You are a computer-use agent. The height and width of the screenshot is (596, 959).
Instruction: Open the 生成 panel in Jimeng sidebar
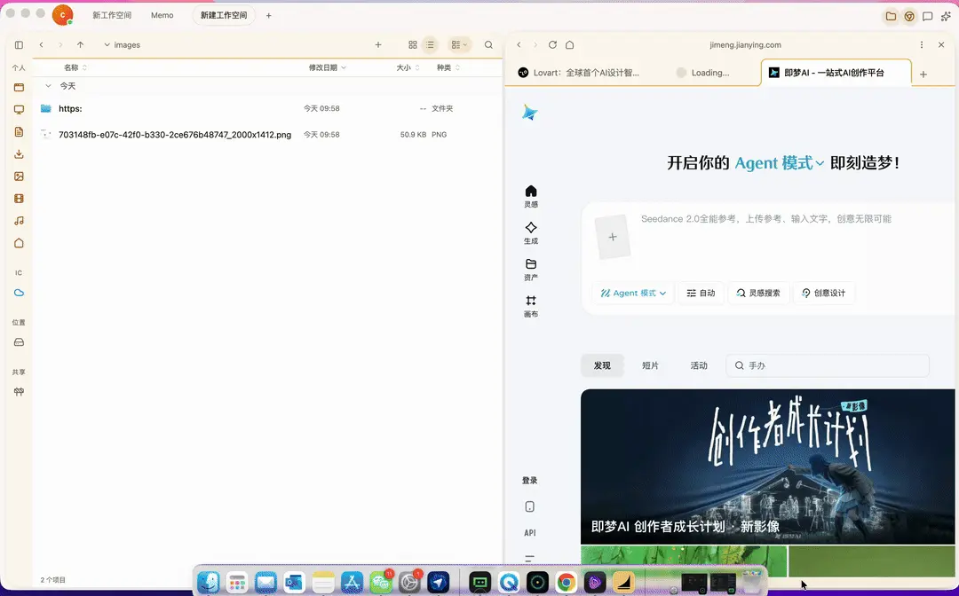click(x=530, y=231)
